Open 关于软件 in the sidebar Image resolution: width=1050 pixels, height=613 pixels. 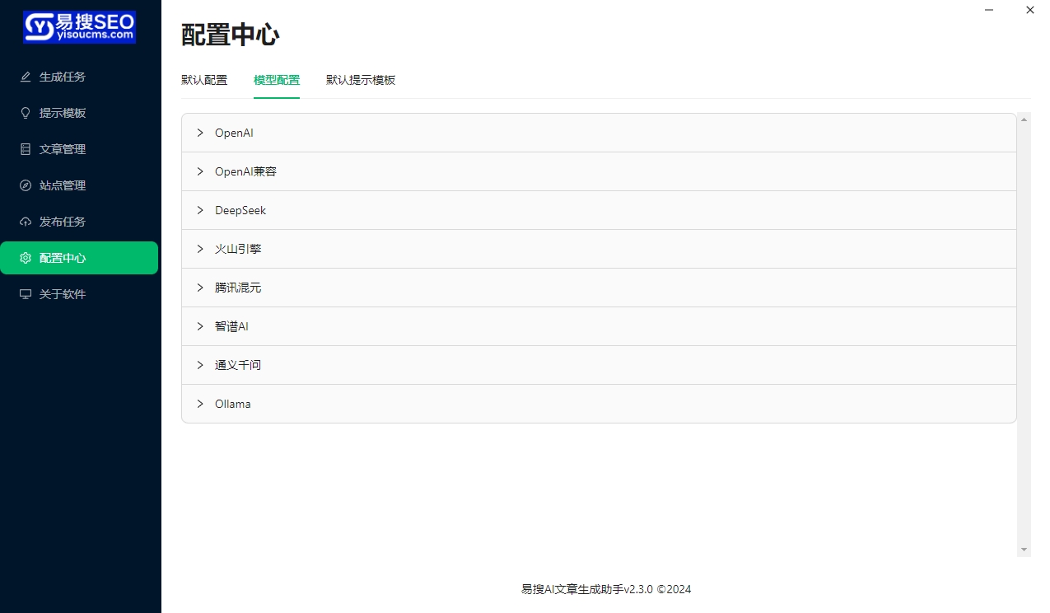(x=79, y=294)
